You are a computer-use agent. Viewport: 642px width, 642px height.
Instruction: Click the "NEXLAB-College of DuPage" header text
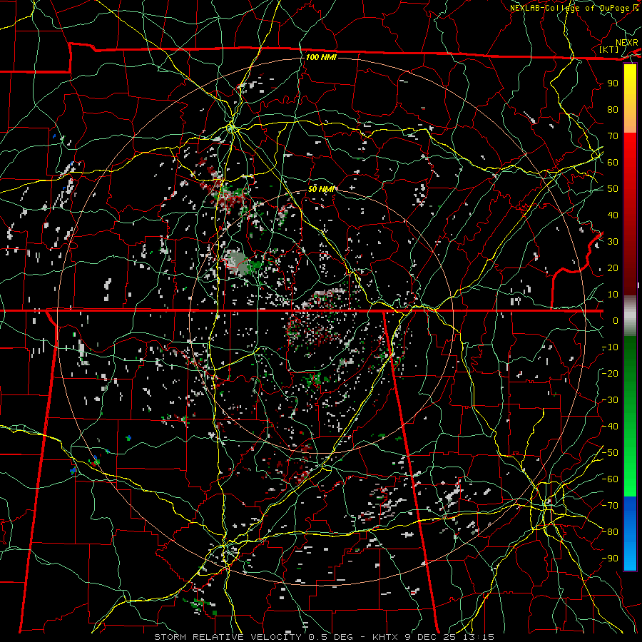point(571,8)
